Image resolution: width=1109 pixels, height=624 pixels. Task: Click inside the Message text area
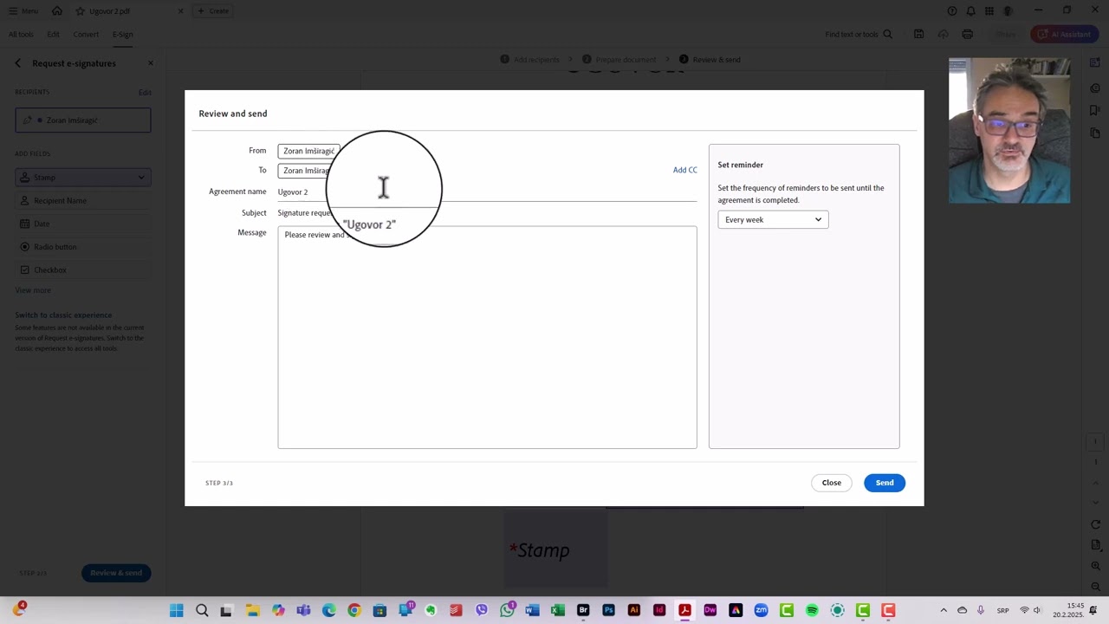[x=487, y=338]
